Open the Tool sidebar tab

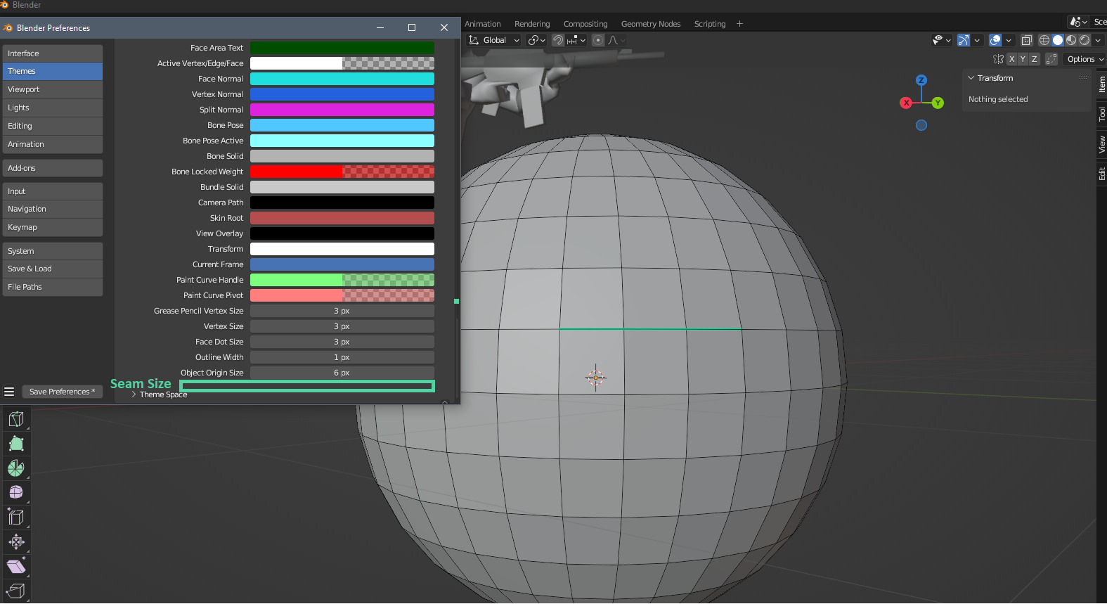coord(1101,114)
